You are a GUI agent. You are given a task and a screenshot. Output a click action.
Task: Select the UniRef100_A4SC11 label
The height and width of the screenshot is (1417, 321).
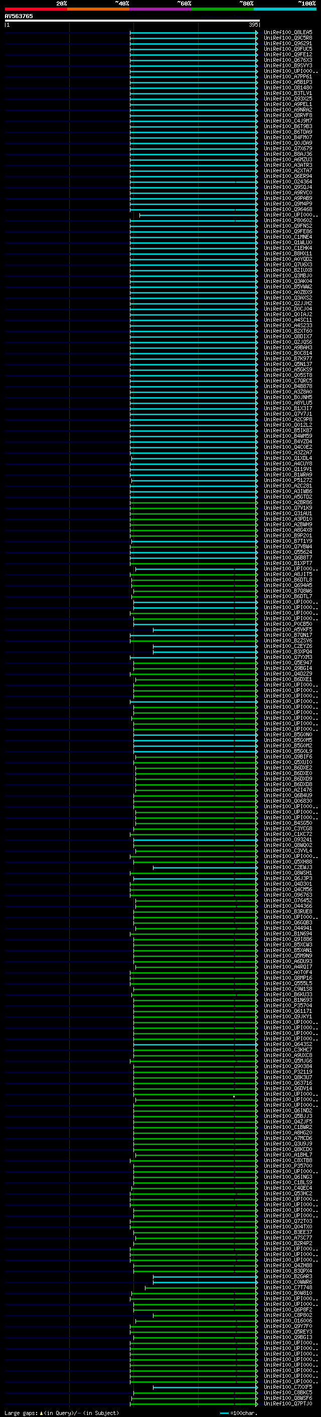pyautogui.click(x=287, y=320)
